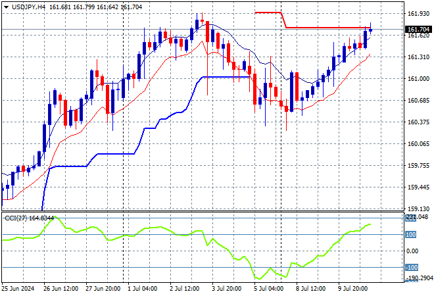Click the USDJPY,H4 chart title text
The height and width of the screenshot is (296, 434).
28,7
